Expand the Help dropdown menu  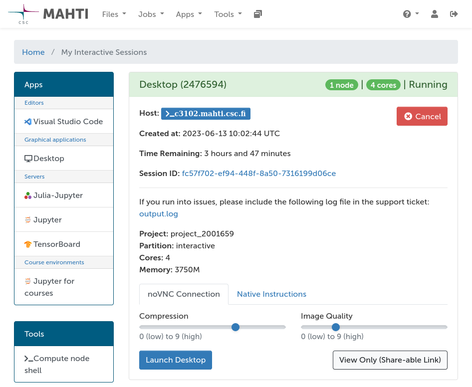(411, 14)
